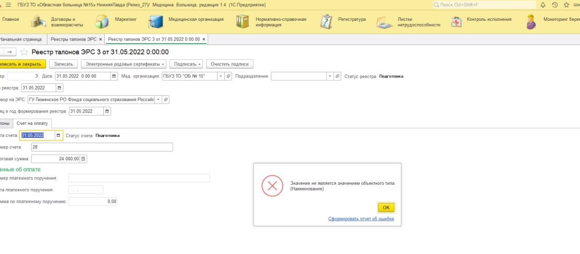Click the Очистить подписи button
This screenshot has width=580, height=254.
tap(229, 64)
